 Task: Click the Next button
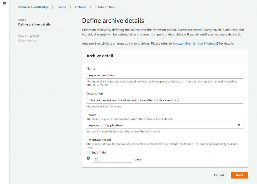pyautogui.click(x=239, y=175)
